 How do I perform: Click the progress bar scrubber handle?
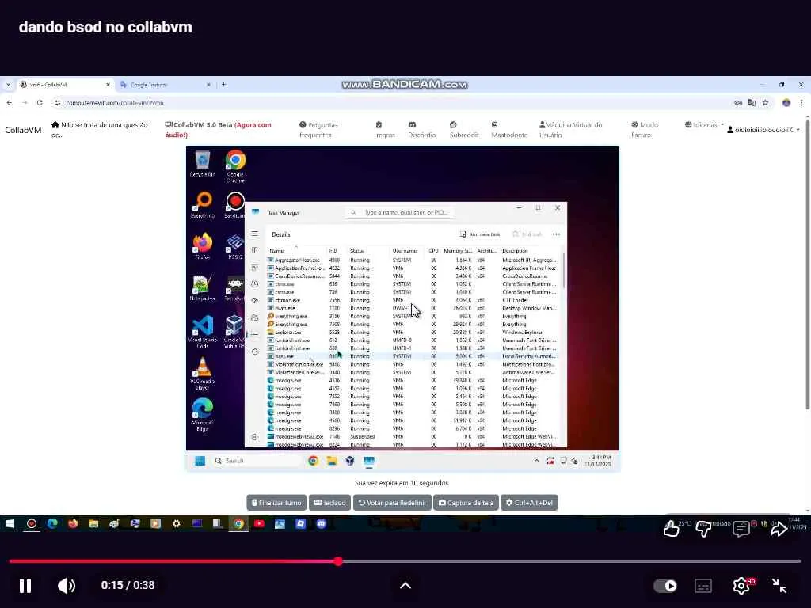coord(337,561)
